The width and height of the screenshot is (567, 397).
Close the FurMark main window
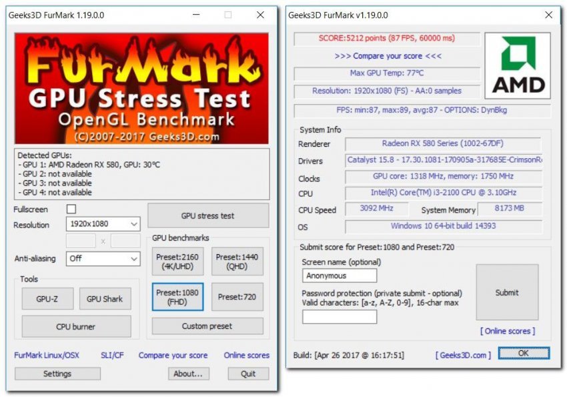260,15
